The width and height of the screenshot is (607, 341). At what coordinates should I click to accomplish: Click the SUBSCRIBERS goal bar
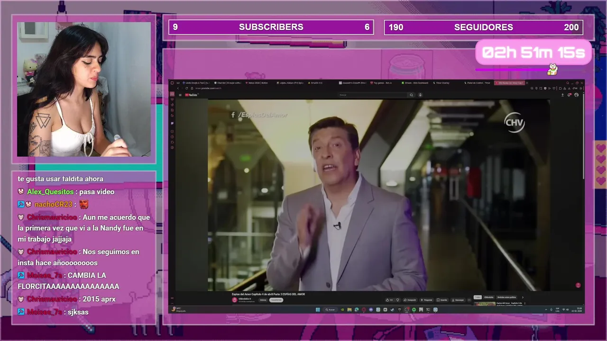pyautogui.click(x=271, y=27)
